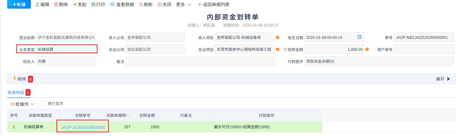Open calendar picker in 发生日期 field

tap(359, 37)
